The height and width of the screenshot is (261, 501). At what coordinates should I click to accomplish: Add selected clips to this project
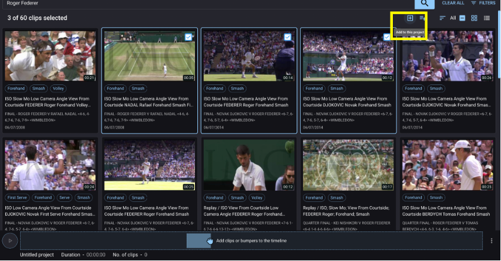point(410,18)
